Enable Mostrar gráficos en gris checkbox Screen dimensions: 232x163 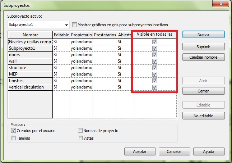75,25
